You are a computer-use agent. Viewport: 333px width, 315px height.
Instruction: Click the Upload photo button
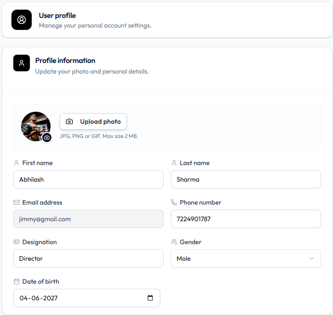click(93, 121)
